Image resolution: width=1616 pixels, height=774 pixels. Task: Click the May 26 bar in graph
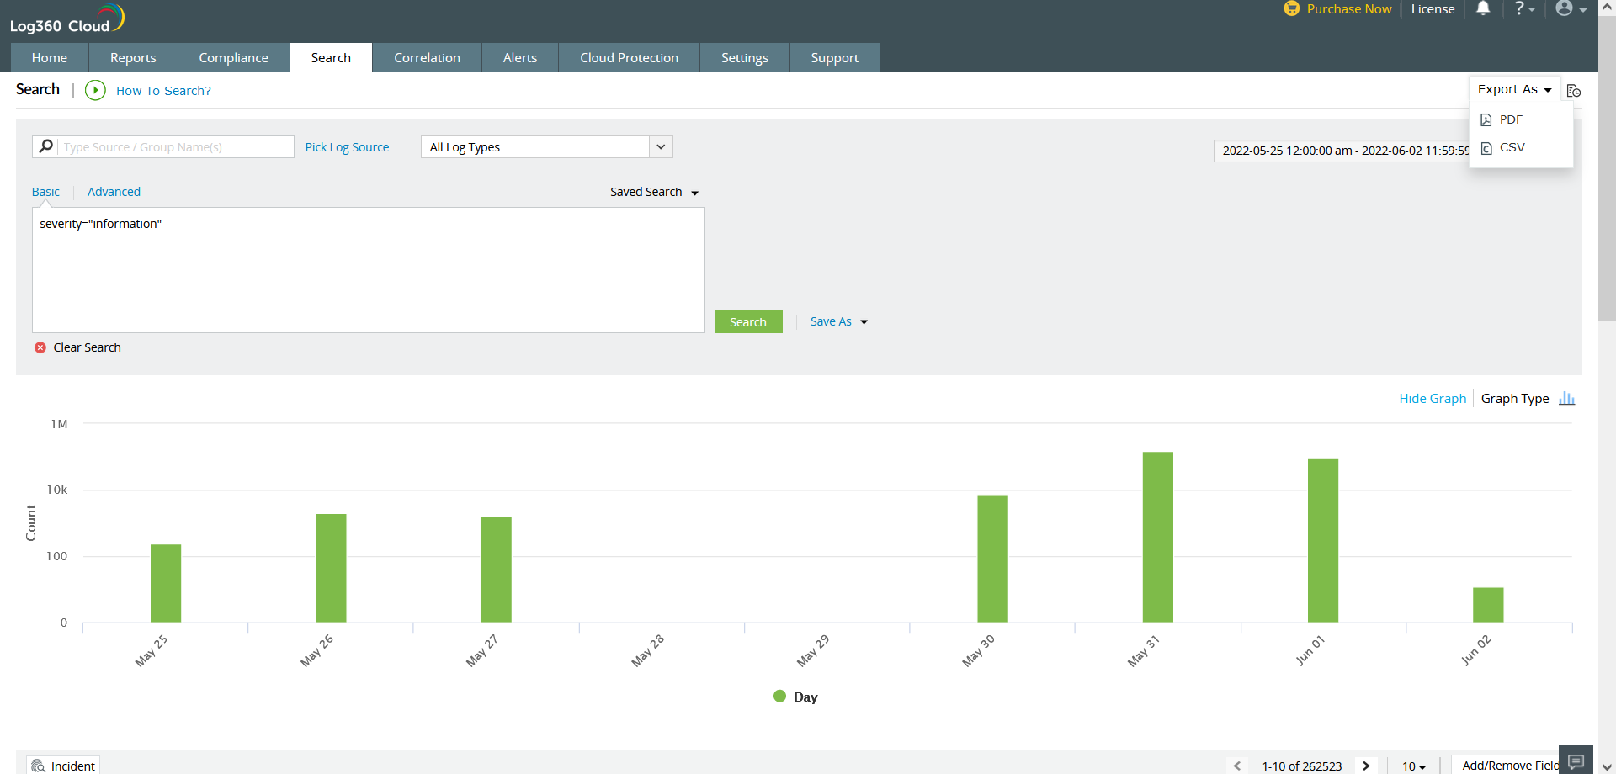pyautogui.click(x=331, y=568)
